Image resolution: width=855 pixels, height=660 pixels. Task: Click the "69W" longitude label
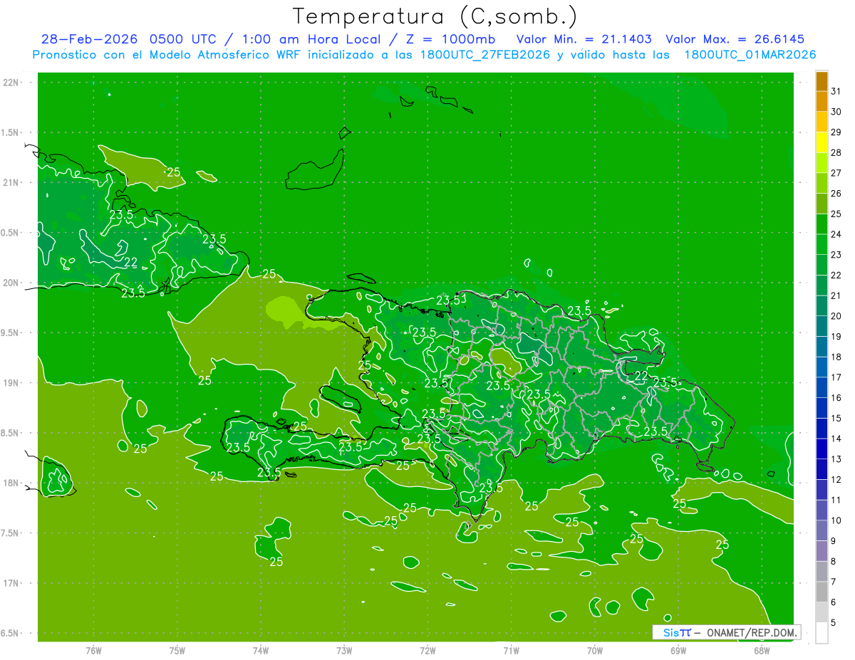(x=678, y=651)
